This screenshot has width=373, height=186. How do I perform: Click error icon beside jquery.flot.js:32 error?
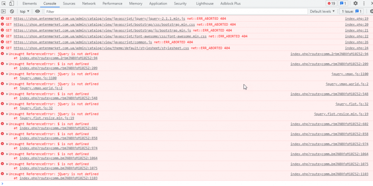point(2,104)
